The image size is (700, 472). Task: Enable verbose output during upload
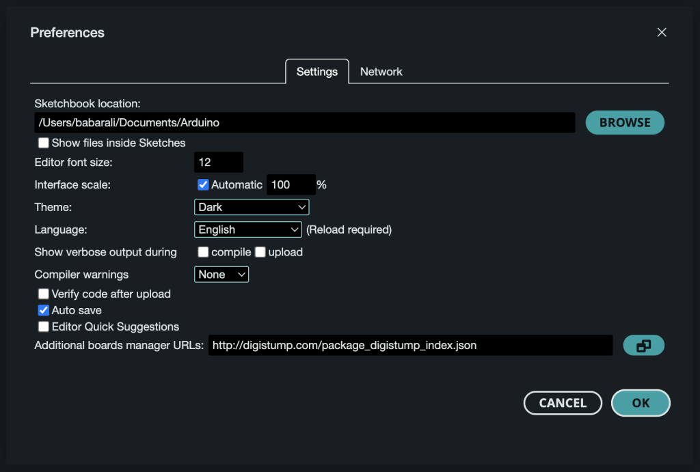(260, 252)
